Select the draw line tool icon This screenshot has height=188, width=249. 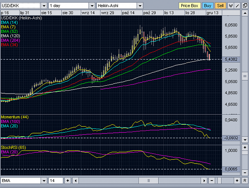point(237,6)
